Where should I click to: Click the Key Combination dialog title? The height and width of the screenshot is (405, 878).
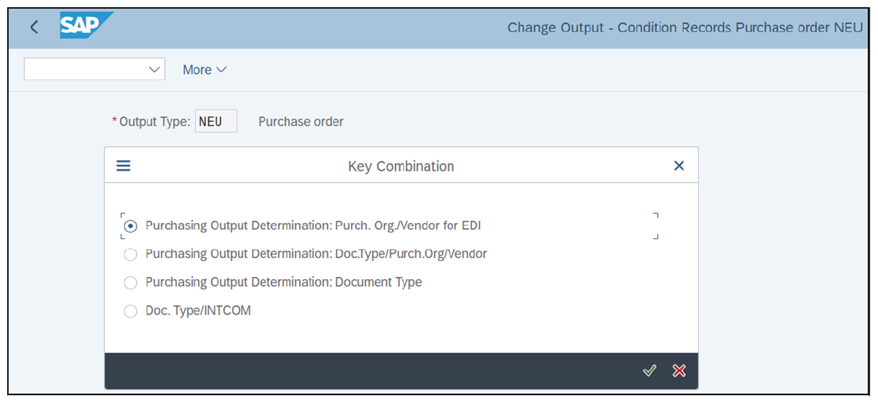401,166
